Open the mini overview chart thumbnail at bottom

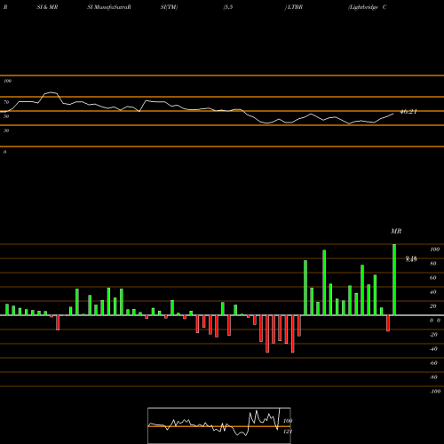click(x=219, y=425)
